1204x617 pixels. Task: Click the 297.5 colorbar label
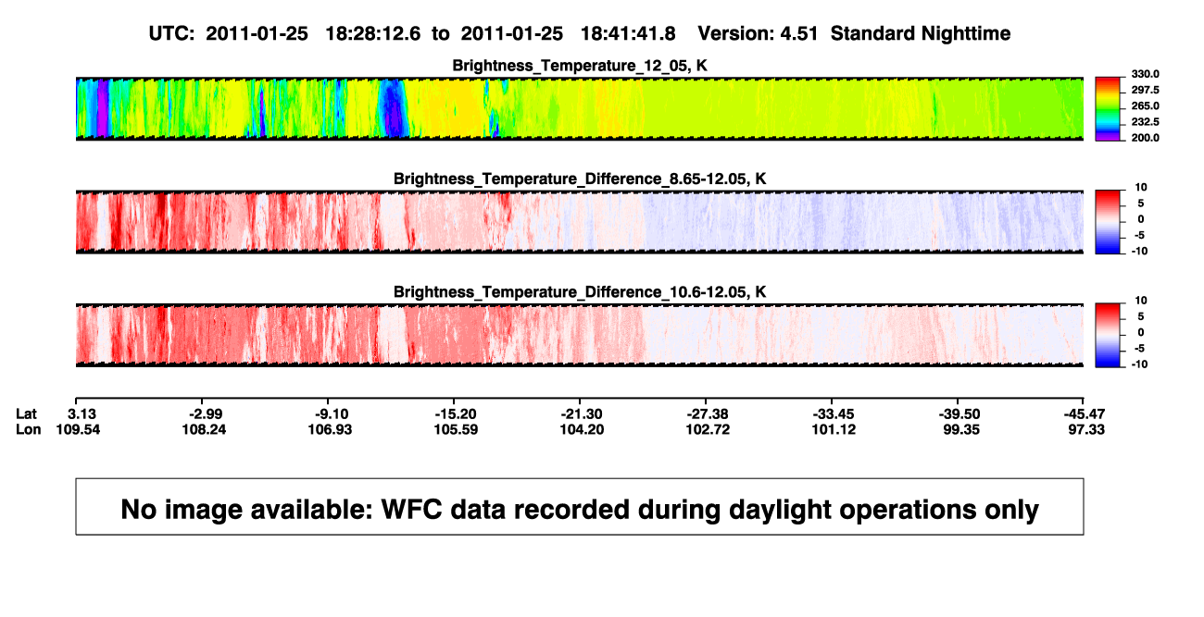(1145, 90)
